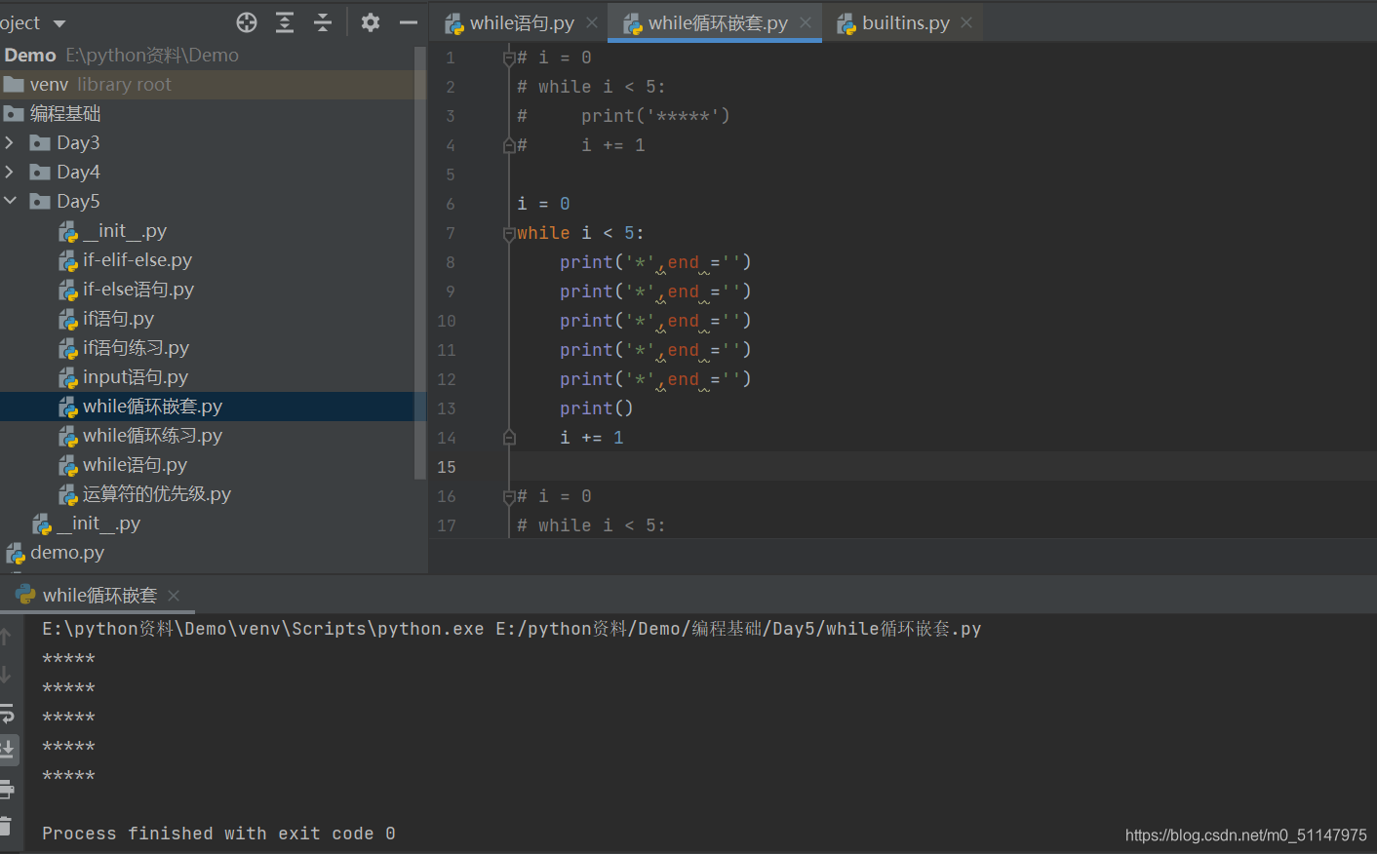Click 'print()' statement on line 13
Viewport: 1377px width, 854px height.
point(597,408)
